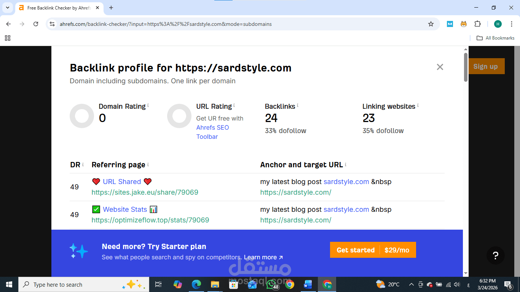Click info icon next to Referring page
This screenshot has height=292, width=520.
pos(148,164)
